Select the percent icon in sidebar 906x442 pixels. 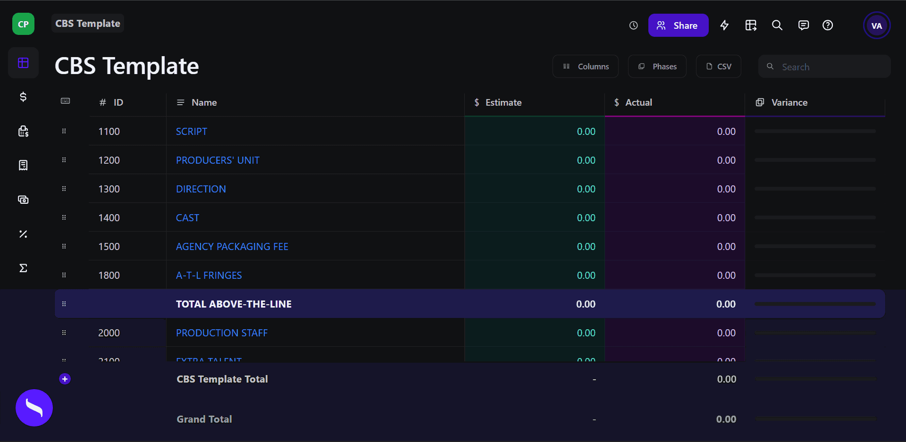(x=23, y=234)
